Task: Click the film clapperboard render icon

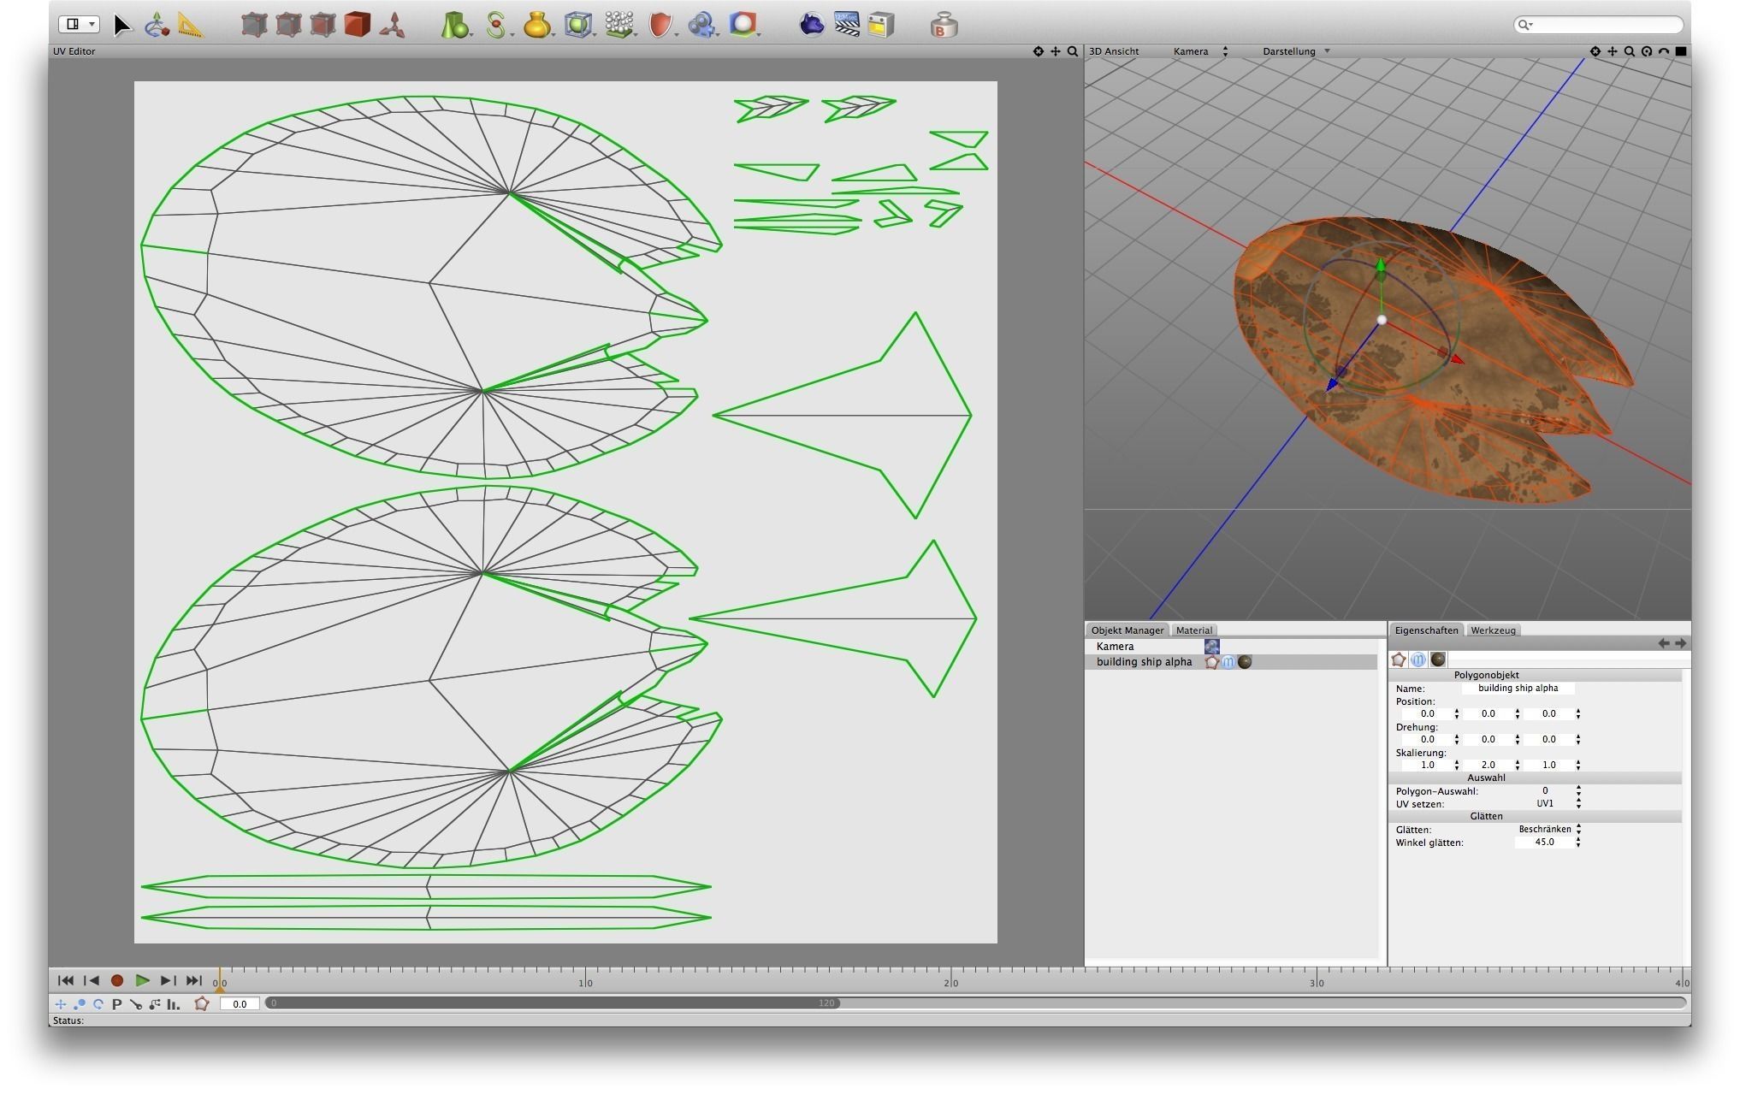Action: (x=846, y=24)
